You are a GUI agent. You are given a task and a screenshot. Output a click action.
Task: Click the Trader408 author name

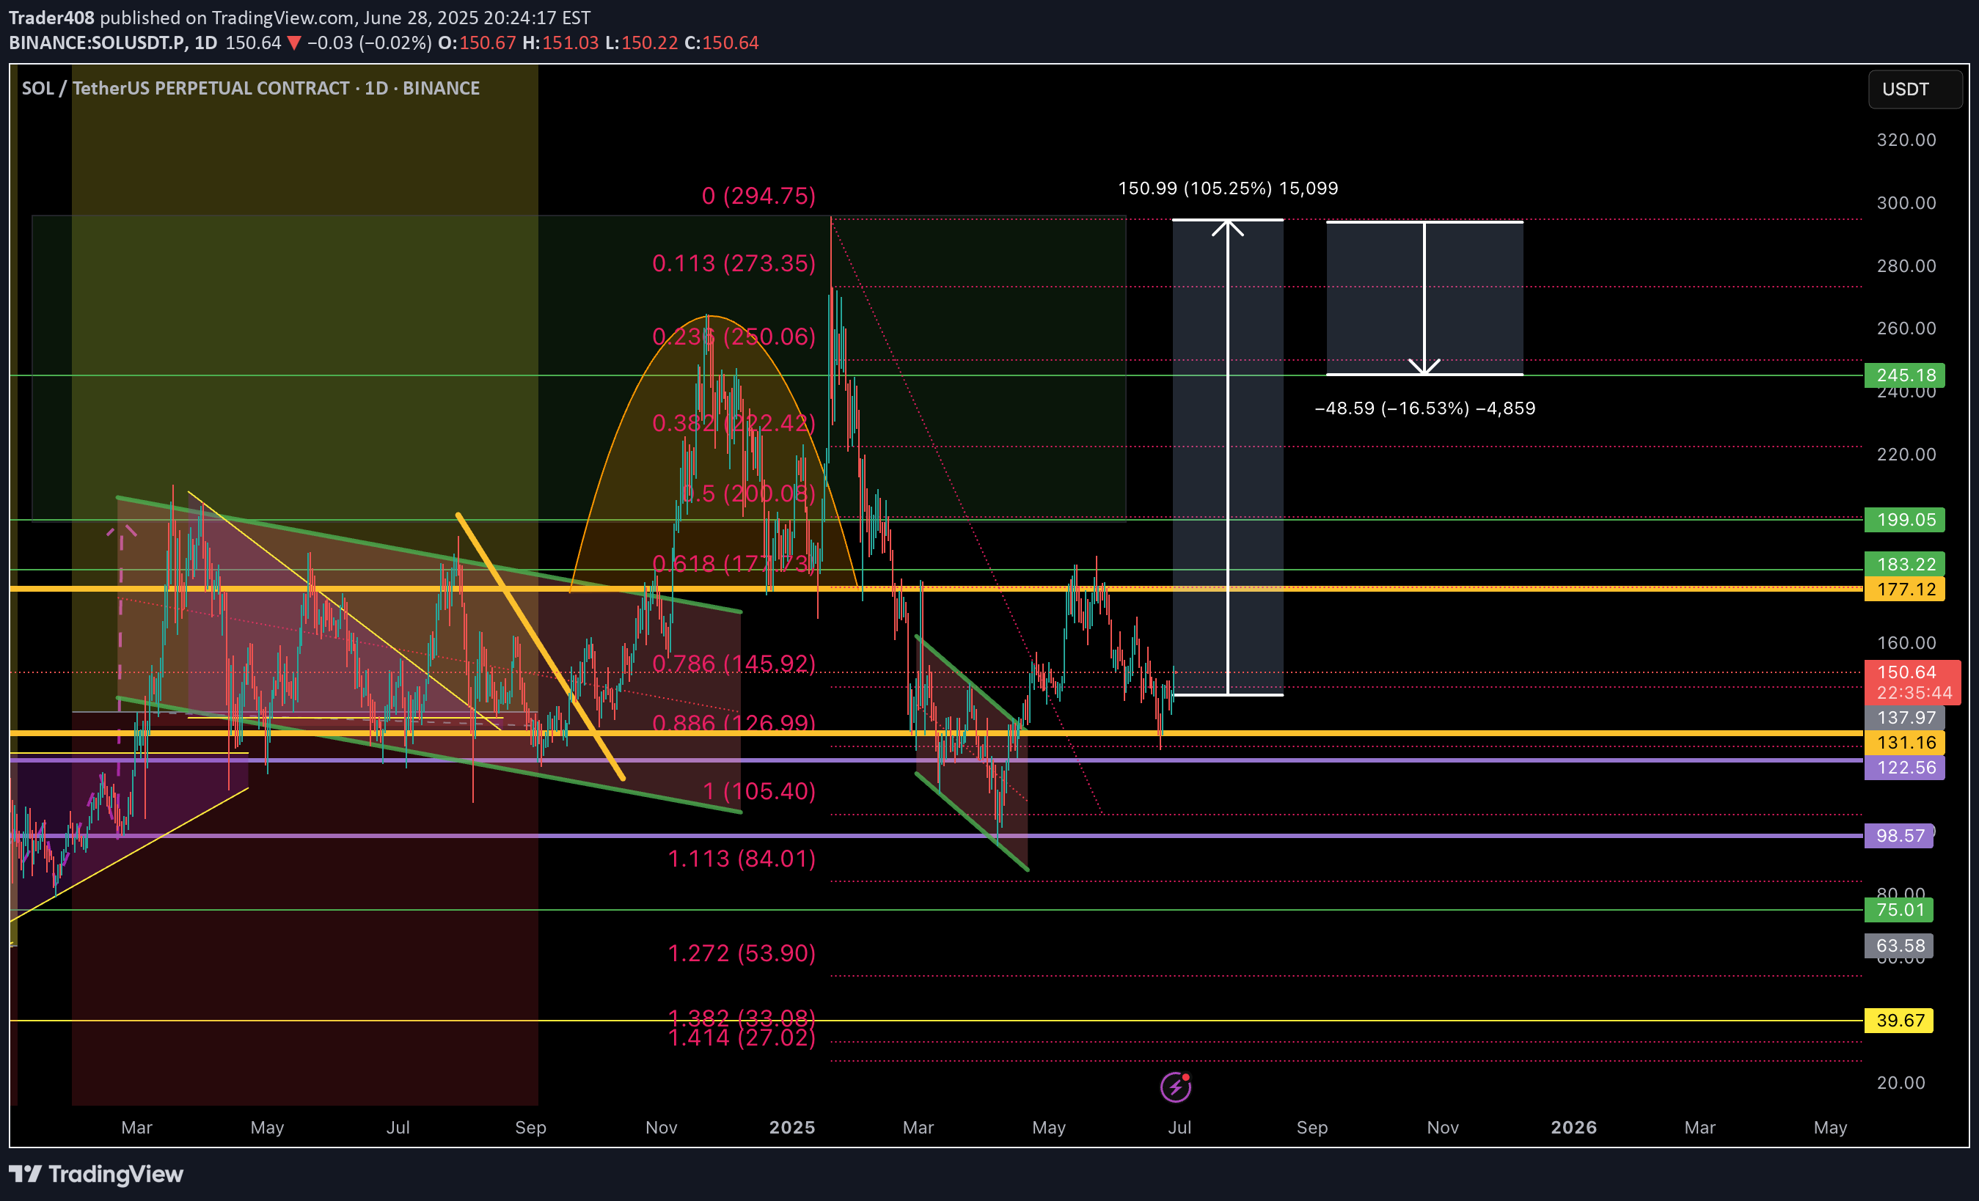51,18
